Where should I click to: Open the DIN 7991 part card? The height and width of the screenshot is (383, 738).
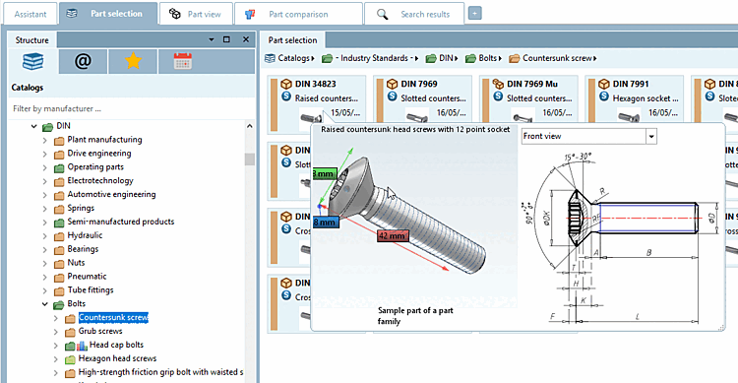click(x=635, y=98)
